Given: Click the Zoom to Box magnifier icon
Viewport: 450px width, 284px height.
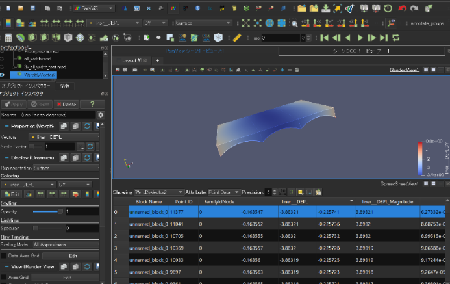Looking at the screenshot, I should click(294, 23).
